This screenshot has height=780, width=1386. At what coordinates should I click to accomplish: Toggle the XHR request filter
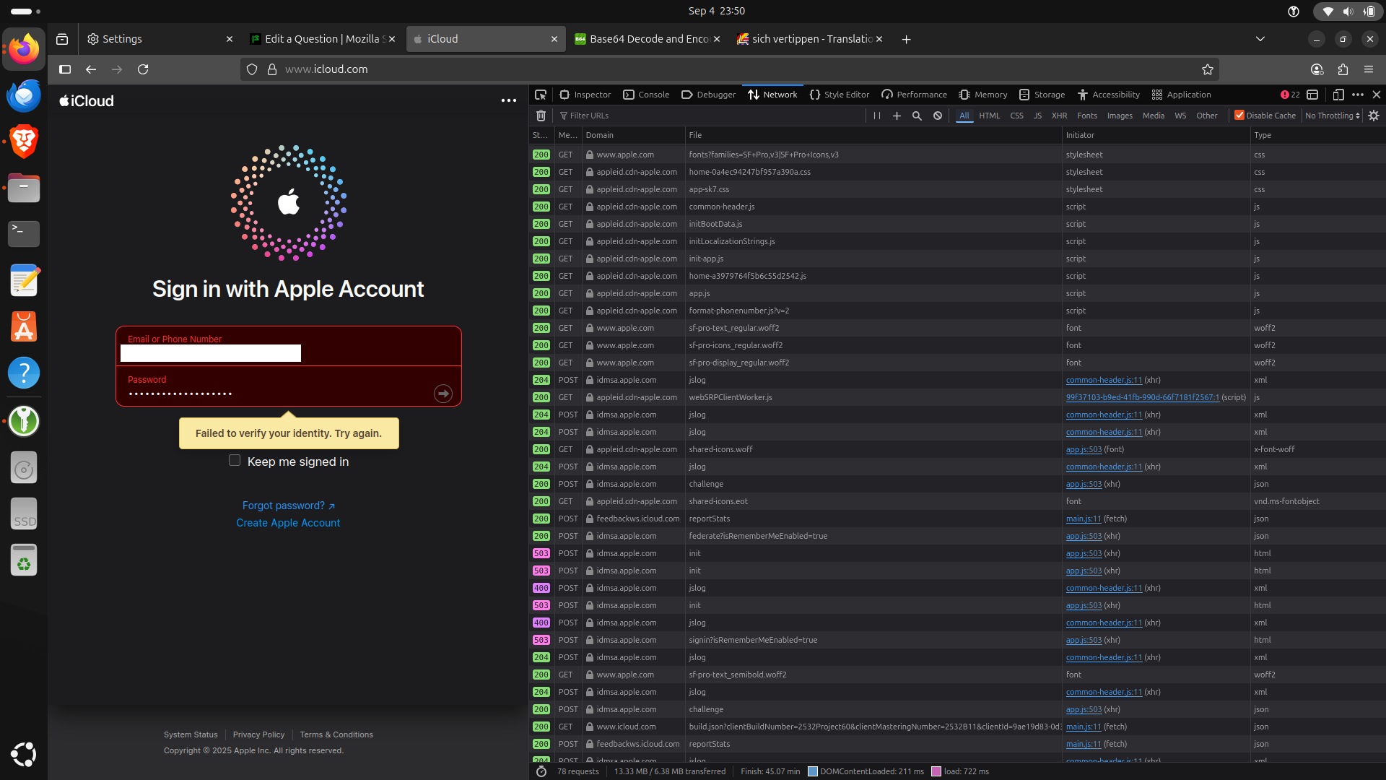click(1059, 116)
